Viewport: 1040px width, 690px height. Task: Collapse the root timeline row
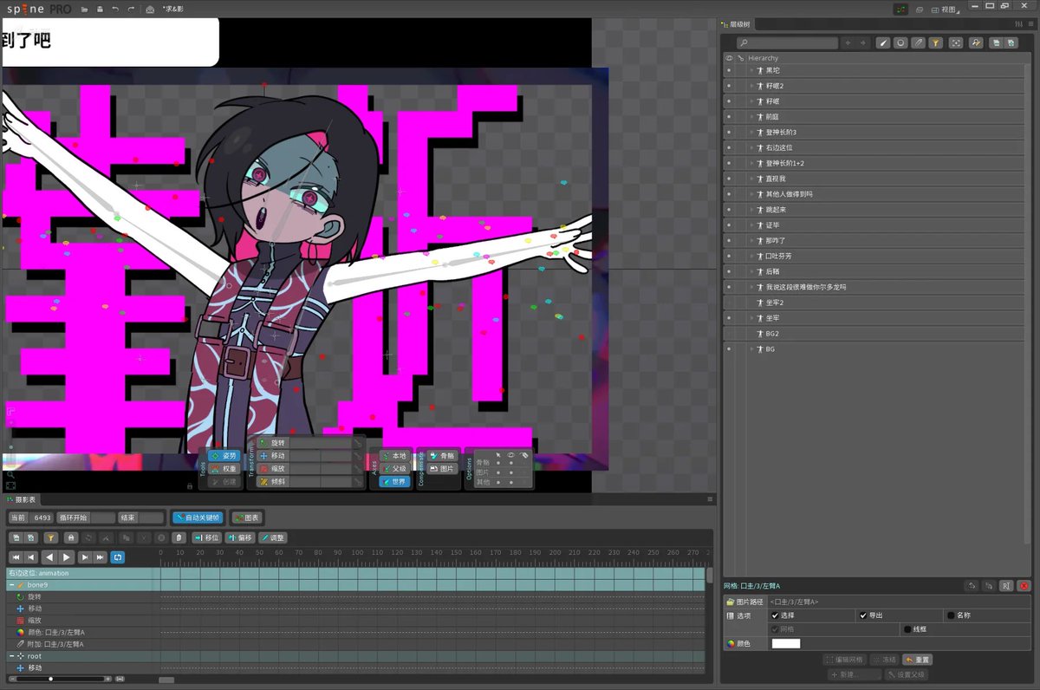tap(11, 656)
